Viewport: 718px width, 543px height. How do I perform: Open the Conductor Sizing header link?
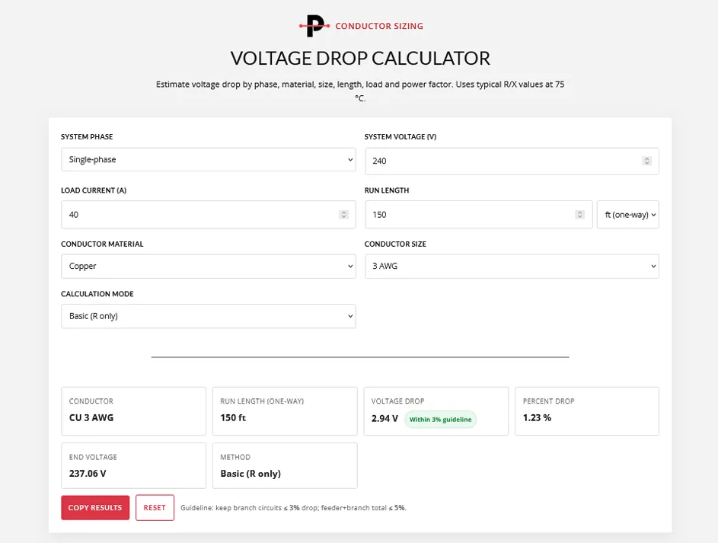(x=379, y=26)
